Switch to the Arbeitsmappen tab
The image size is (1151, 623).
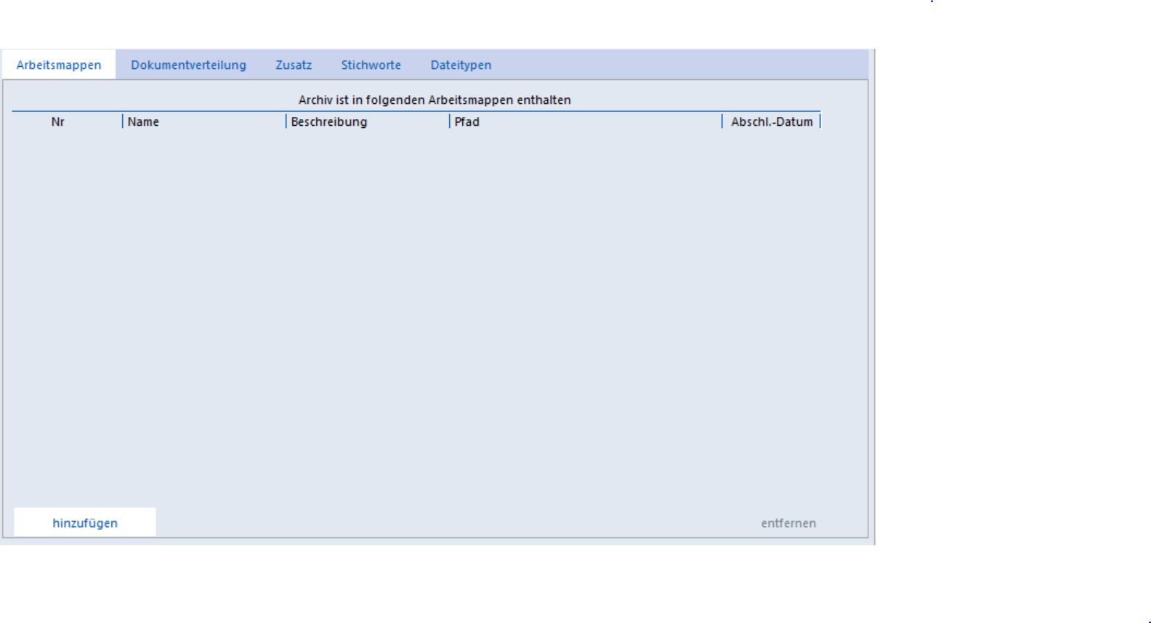59,65
